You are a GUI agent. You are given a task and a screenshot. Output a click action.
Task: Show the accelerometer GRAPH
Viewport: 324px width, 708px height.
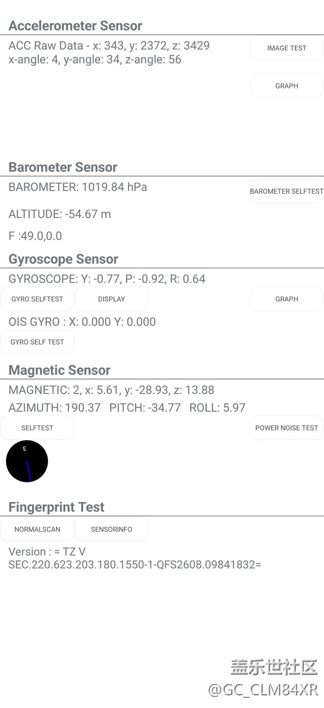tap(287, 86)
